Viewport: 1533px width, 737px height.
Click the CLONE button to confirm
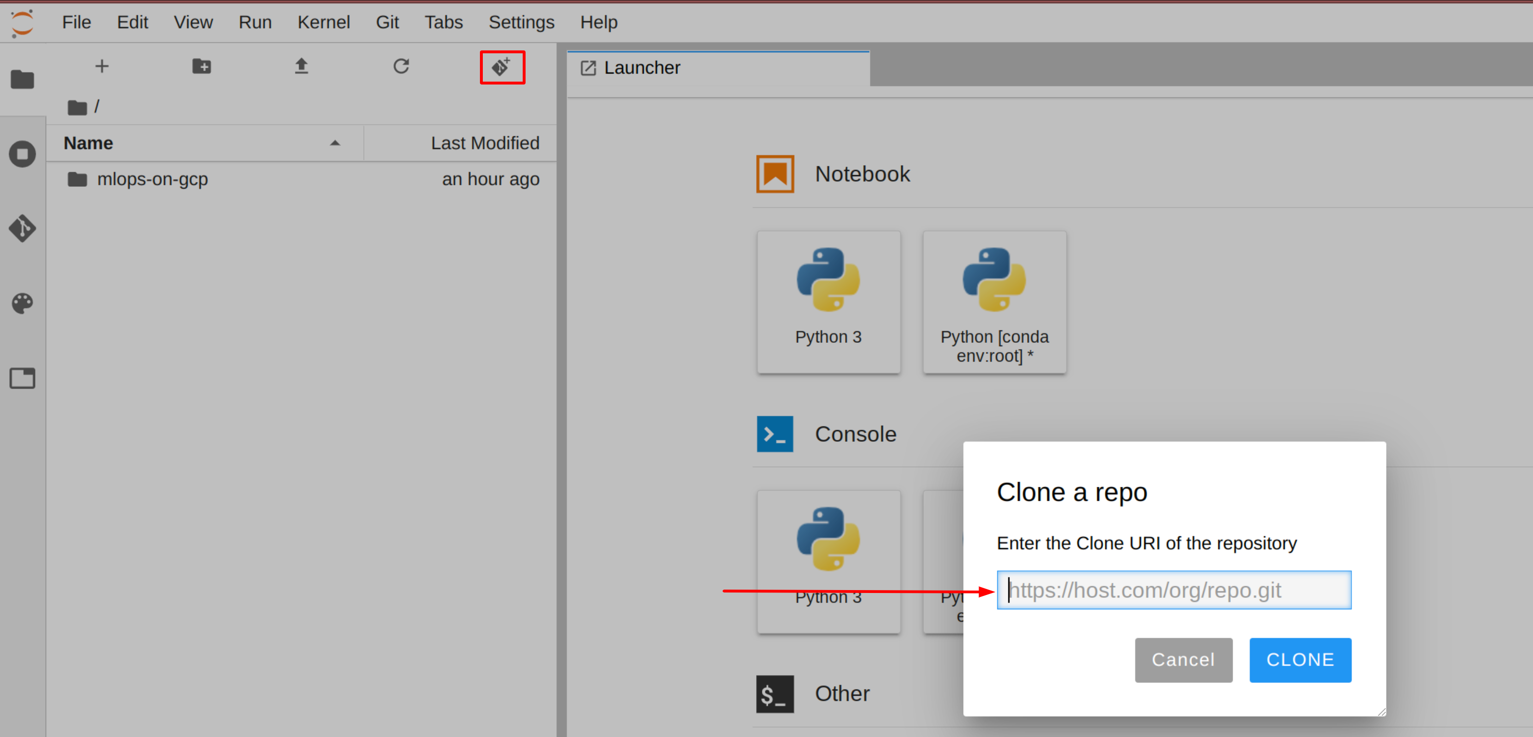pyautogui.click(x=1300, y=659)
